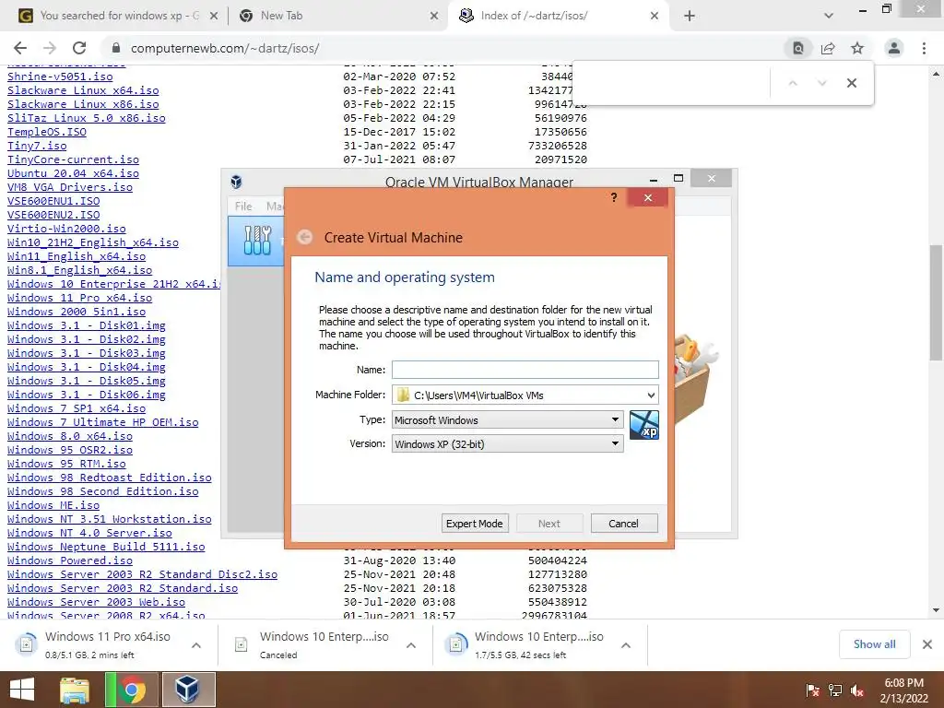The image size is (944, 708).
Task: Click Action Center flag tray icon
Action: [812, 690]
